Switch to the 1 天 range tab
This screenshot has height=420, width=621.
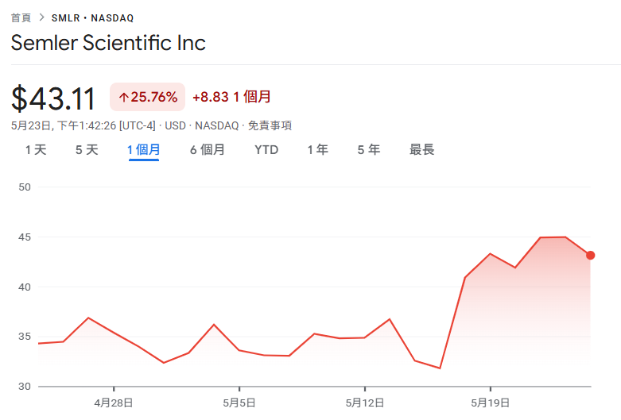tap(36, 149)
